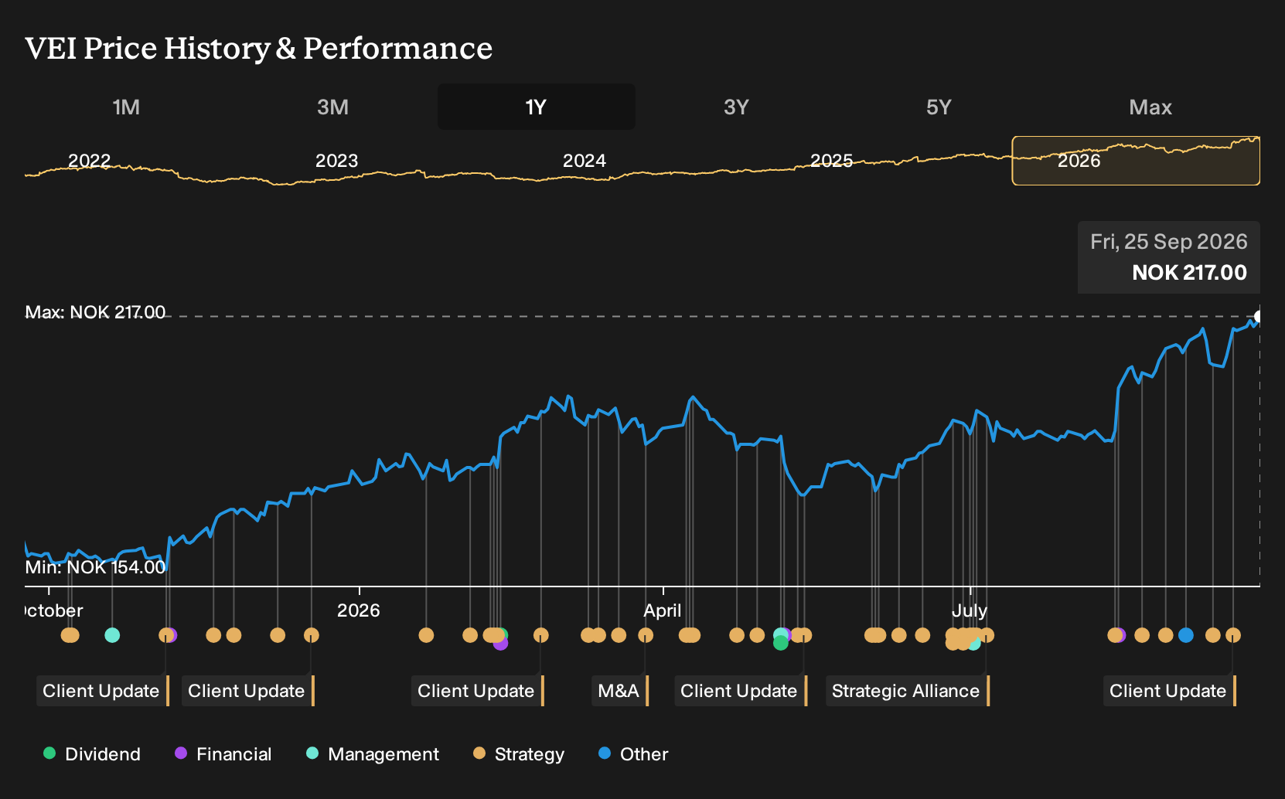This screenshot has width=1285, height=799.
Task: Switch to the 3Y time range
Action: point(736,107)
